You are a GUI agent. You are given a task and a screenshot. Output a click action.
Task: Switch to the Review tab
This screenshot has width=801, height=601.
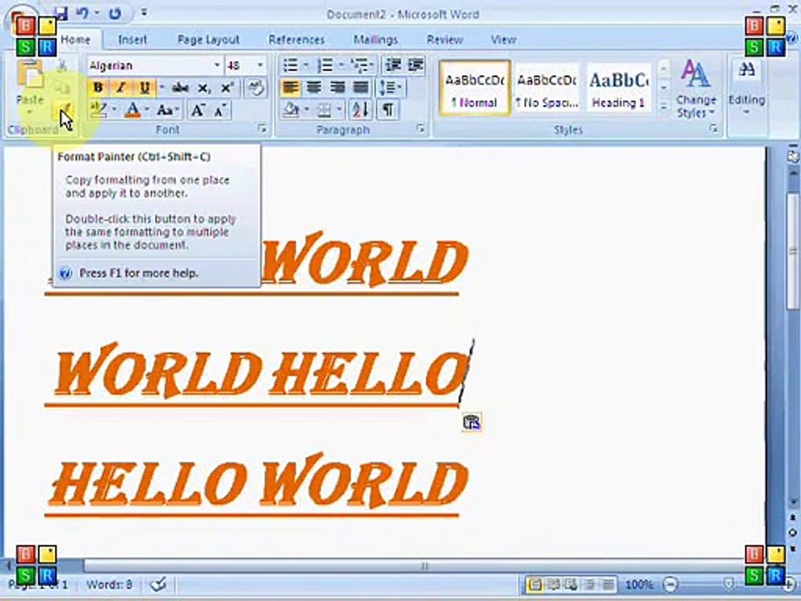tap(445, 39)
